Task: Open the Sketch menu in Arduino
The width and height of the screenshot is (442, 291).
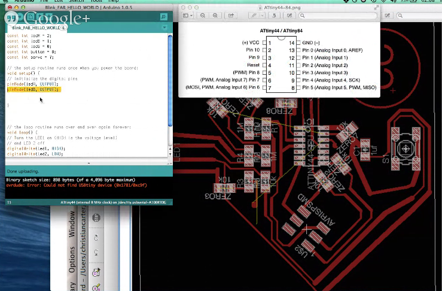Action: pyautogui.click(x=77, y=1)
